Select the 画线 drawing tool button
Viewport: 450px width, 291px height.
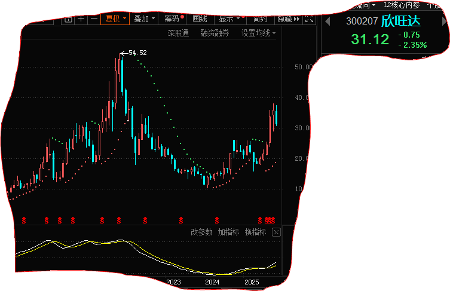[200, 19]
